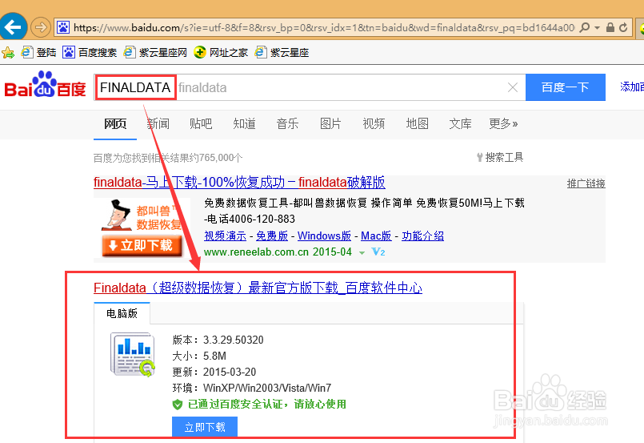Open the address bar dropdown arrow
The width and height of the screenshot is (644, 443).
click(597, 28)
